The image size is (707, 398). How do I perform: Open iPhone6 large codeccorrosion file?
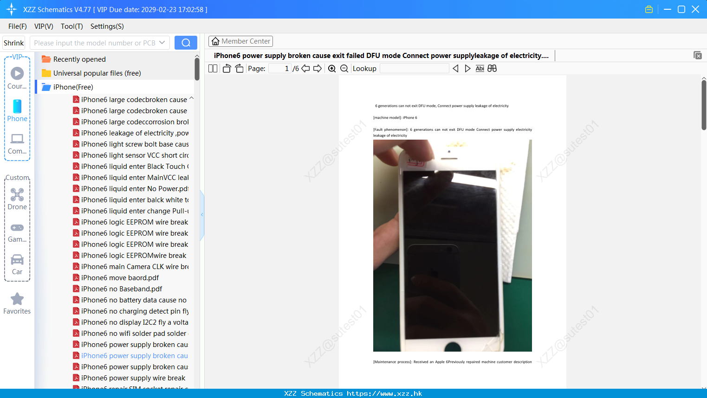(x=131, y=122)
